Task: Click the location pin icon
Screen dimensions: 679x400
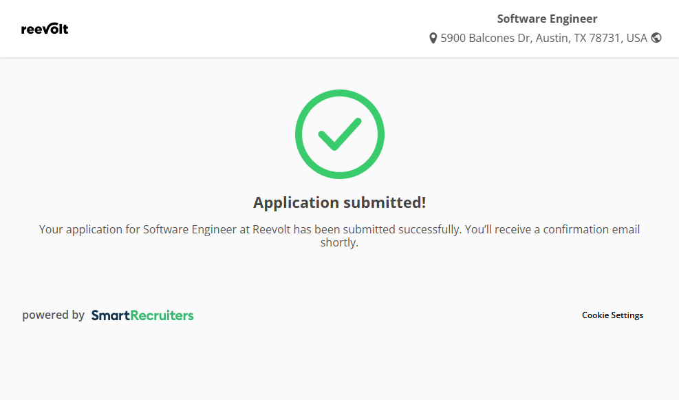Action: (433, 39)
